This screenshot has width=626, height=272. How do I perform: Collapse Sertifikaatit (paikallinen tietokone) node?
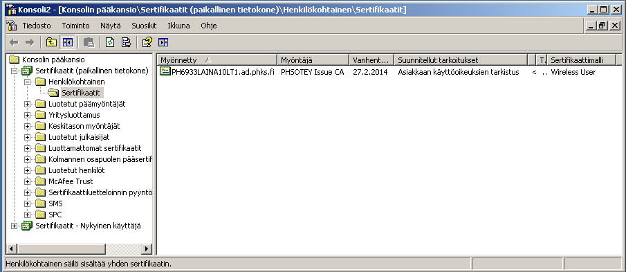pyautogui.click(x=15, y=71)
